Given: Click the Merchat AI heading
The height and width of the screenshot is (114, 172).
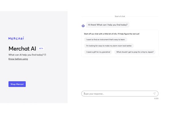Looking at the screenshot, I should pos(22,48).
